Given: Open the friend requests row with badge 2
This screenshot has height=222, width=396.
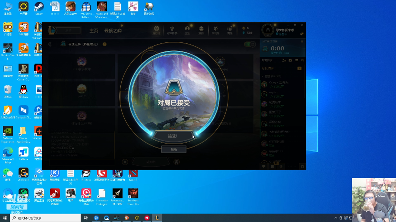Looking at the screenshot, I should point(282,68).
